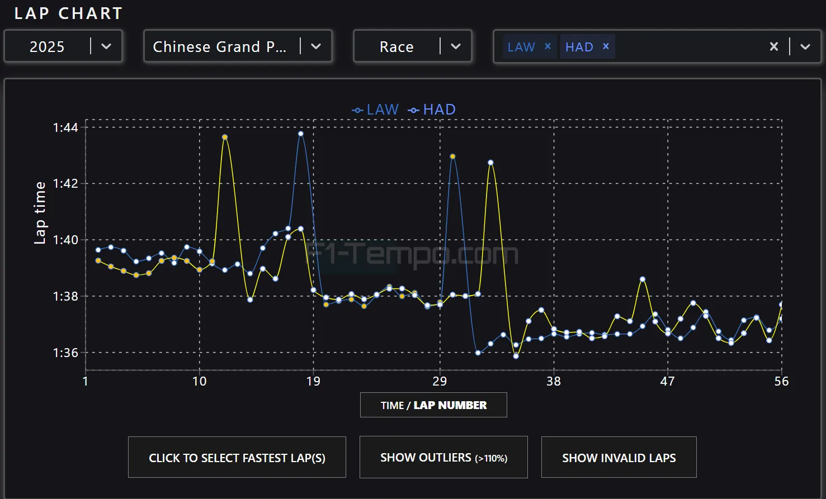
Task: Expand the 2025 year dropdown
Action: (x=106, y=46)
